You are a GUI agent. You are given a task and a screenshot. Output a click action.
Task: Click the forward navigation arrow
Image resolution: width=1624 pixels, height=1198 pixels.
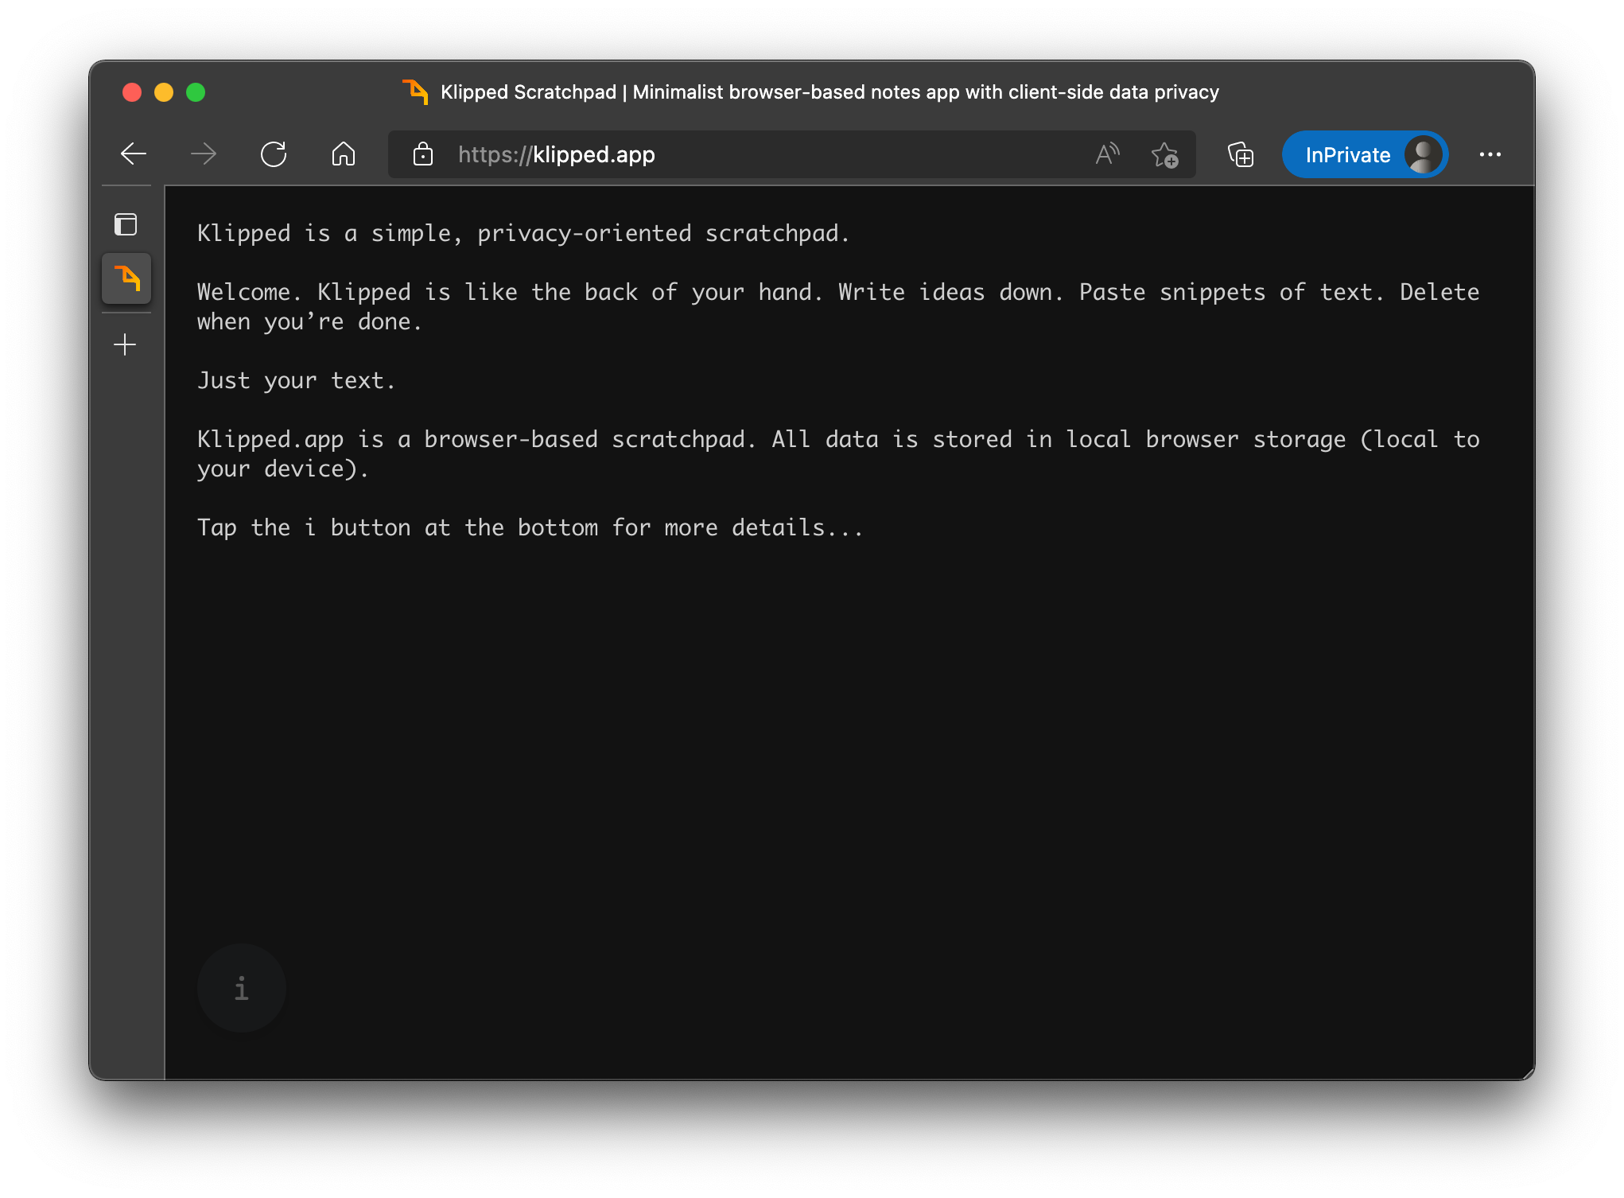[204, 154]
